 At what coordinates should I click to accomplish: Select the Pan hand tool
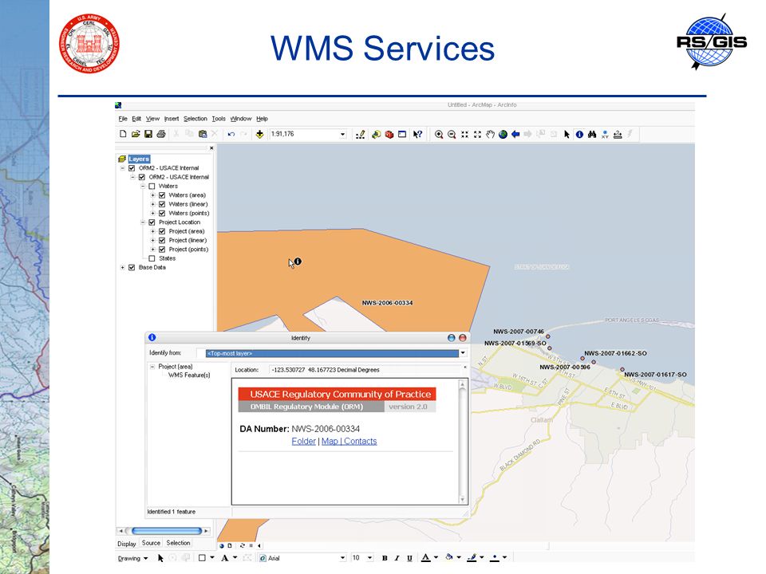(490, 134)
